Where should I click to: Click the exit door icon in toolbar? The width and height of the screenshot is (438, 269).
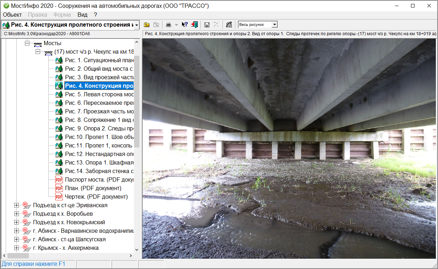coord(194,25)
